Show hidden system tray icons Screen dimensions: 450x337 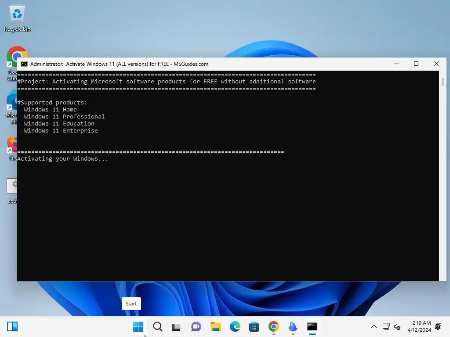tap(374, 326)
